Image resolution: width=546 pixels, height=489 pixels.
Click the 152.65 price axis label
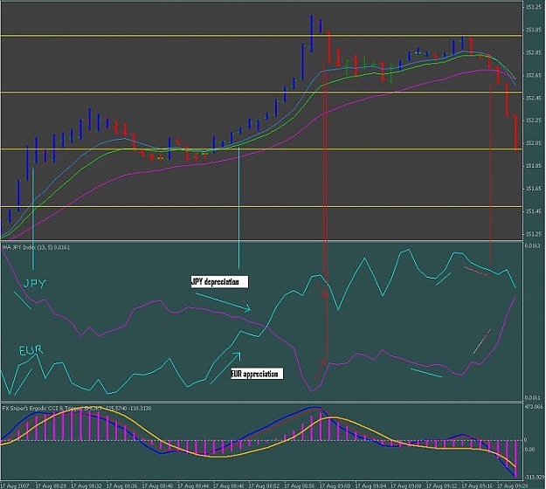pyautogui.click(x=534, y=75)
